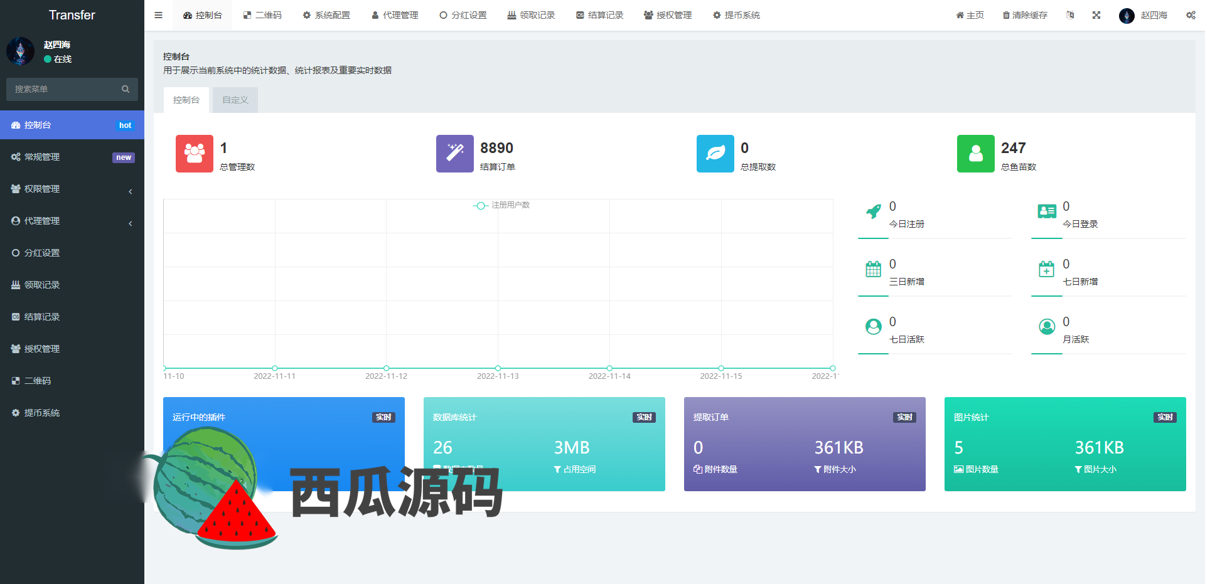This screenshot has height=584, width=1205.
Task: Click the red 总管理数 users icon
Action: pyautogui.click(x=194, y=154)
